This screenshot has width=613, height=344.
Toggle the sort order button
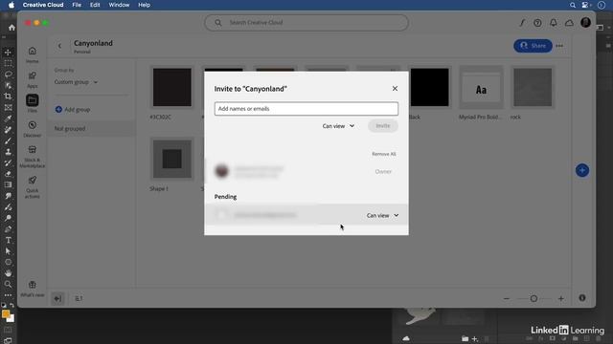tap(79, 299)
